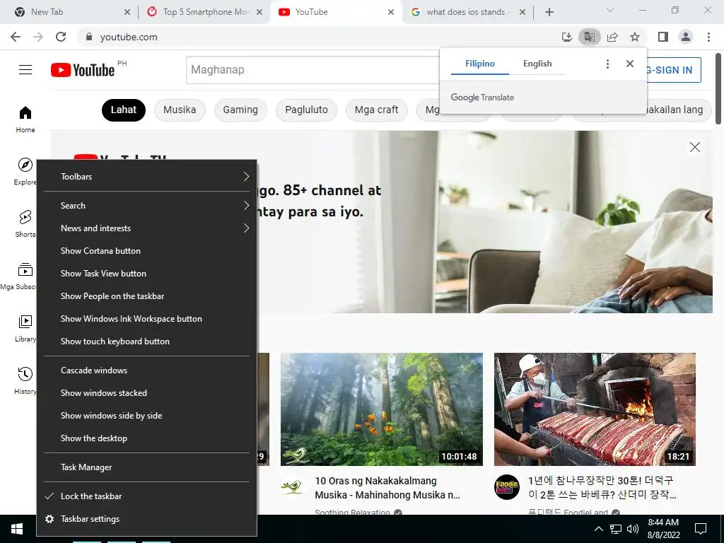This screenshot has width=724, height=543.
Task: Close the Google Translate popup
Action: (x=630, y=64)
